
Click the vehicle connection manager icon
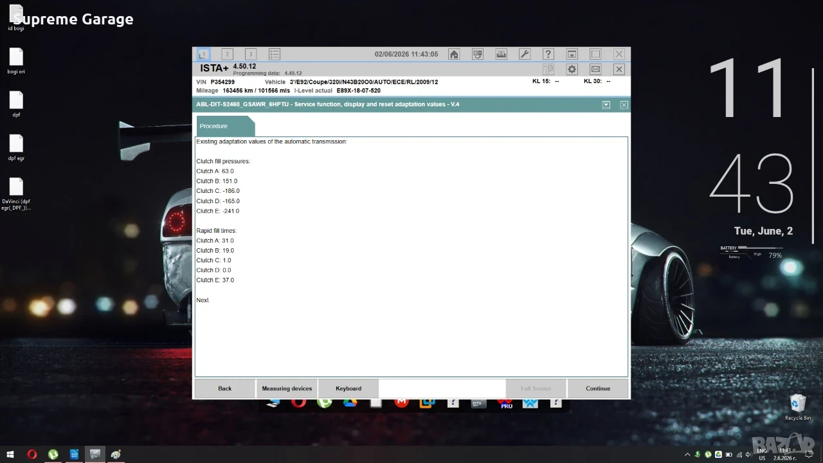point(478,54)
